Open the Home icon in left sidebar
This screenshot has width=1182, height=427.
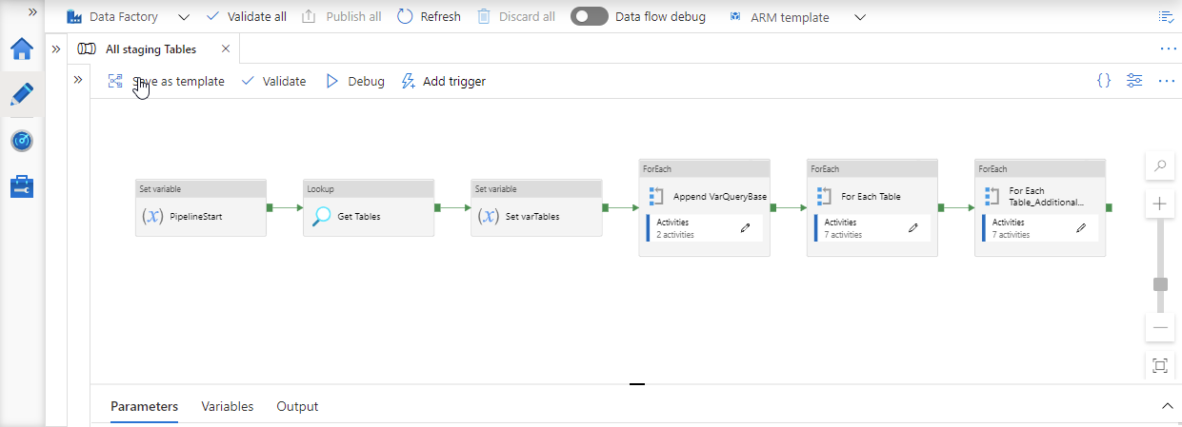pos(22,49)
